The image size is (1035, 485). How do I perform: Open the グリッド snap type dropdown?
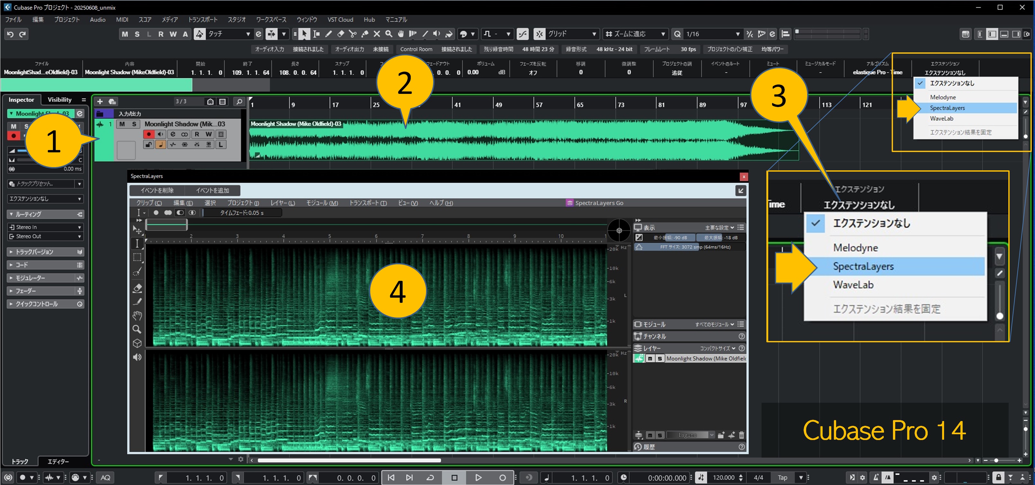click(572, 34)
